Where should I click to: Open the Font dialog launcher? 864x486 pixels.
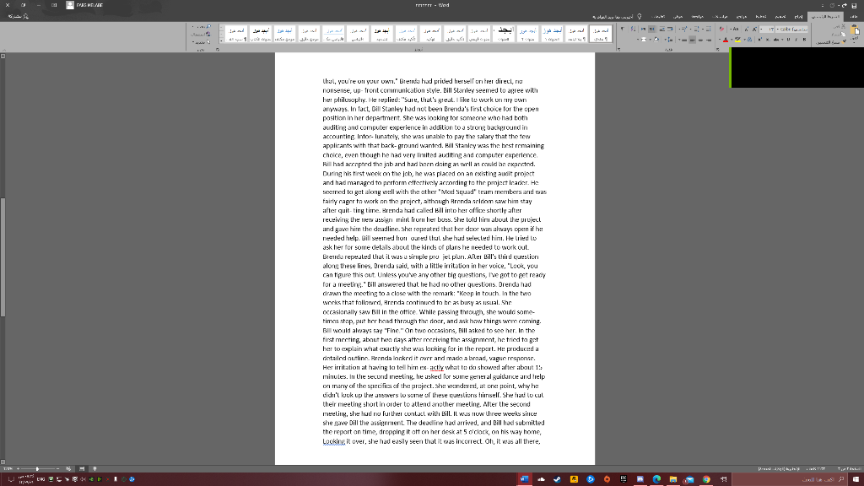717,49
